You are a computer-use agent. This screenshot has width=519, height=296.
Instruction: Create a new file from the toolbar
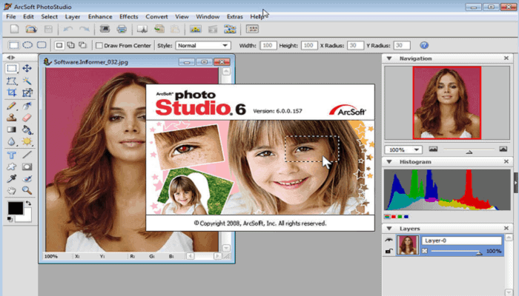pyautogui.click(x=14, y=29)
